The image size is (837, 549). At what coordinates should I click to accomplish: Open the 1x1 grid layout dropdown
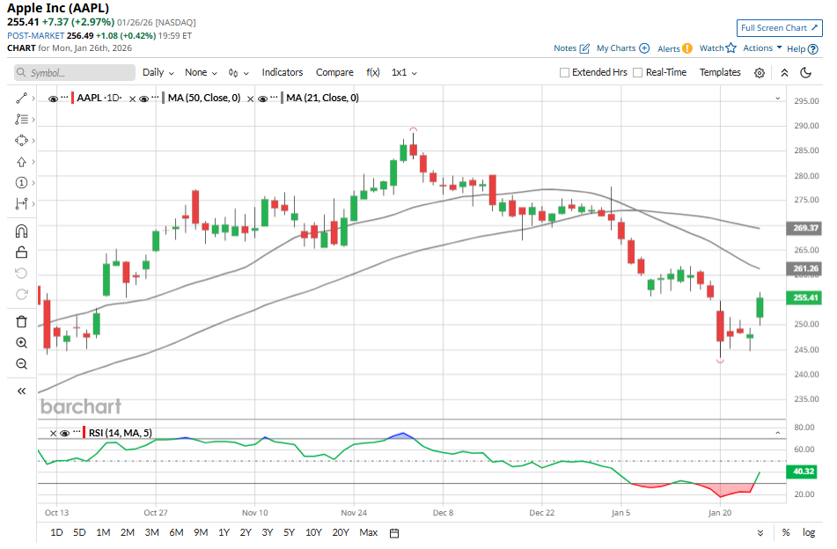(404, 72)
